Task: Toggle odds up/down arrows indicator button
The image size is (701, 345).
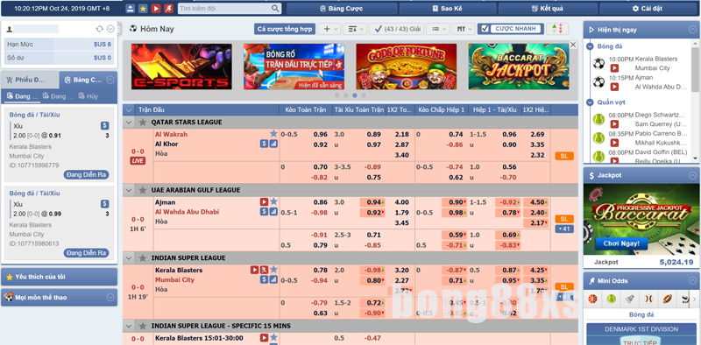Action: (x=557, y=29)
